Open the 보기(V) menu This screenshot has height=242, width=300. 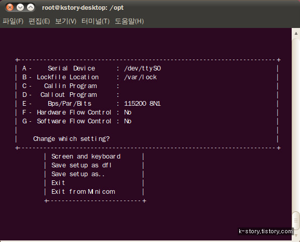pos(65,21)
